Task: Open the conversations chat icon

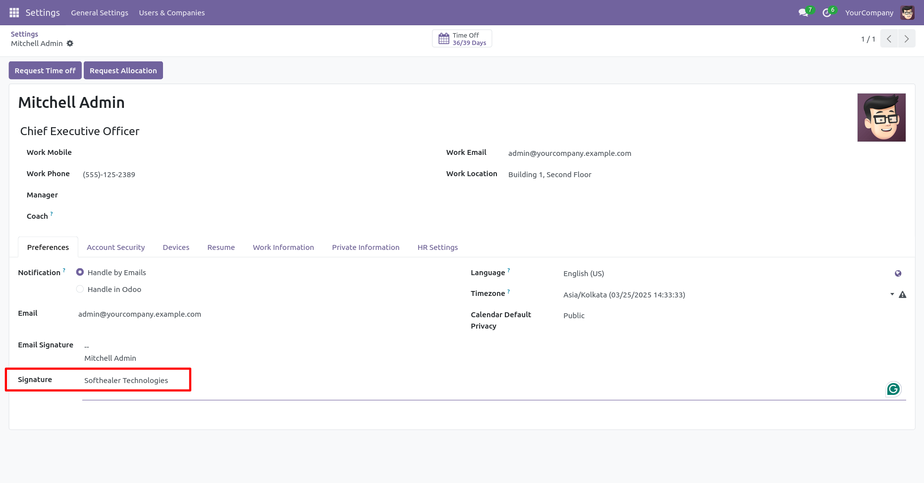Action: [803, 13]
